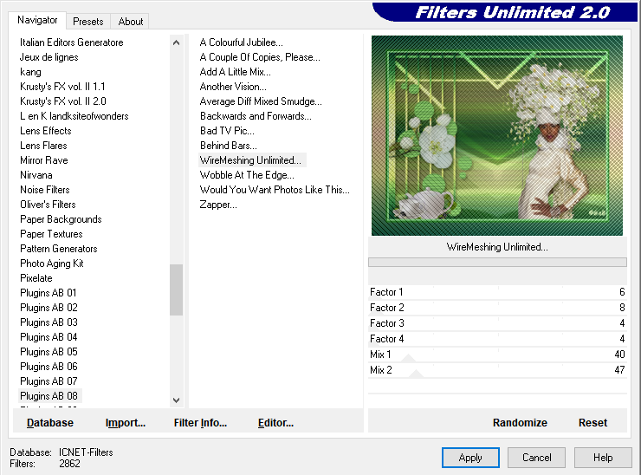Choose A Couple Of Copies, Please filter
Screen dimensions: 641x475
(260, 57)
